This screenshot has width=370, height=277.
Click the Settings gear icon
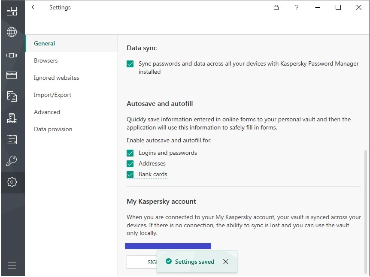12,182
